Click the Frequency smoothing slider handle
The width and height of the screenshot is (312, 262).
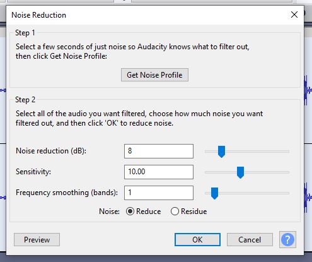(x=214, y=193)
